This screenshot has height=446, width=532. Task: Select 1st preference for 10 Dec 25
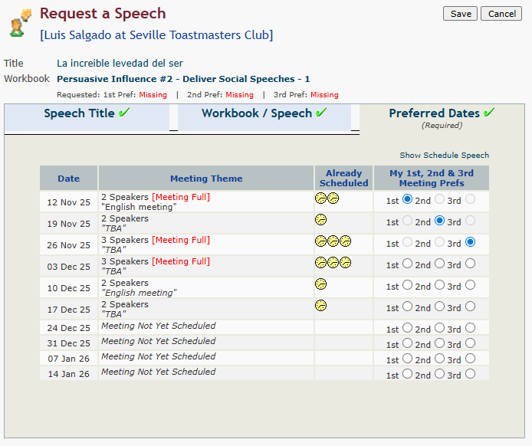[x=407, y=285]
